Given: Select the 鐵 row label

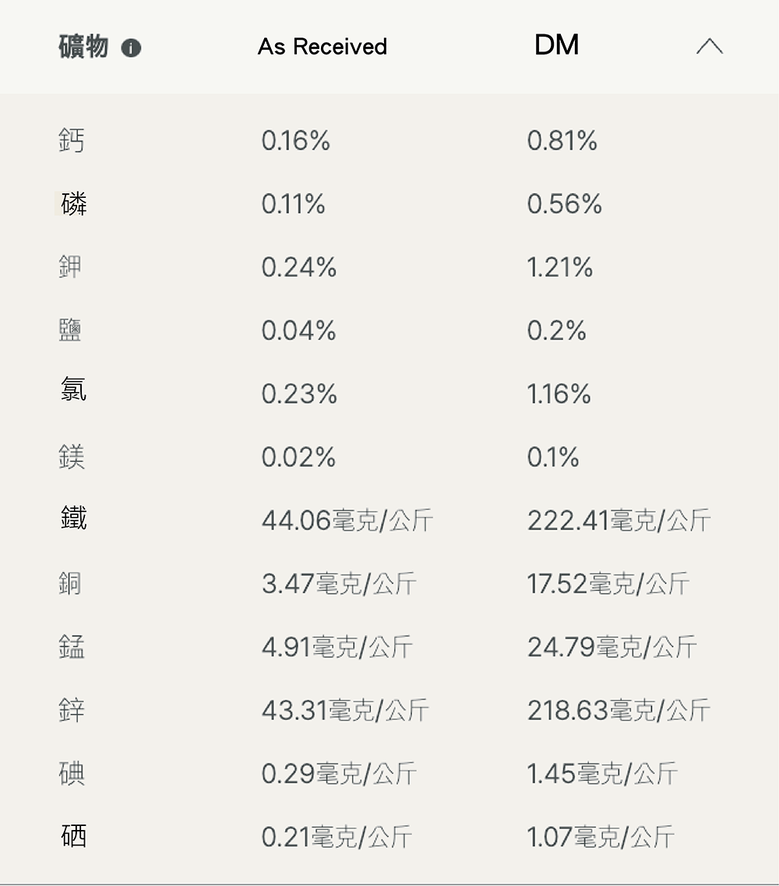Looking at the screenshot, I should (x=73, y=517).
